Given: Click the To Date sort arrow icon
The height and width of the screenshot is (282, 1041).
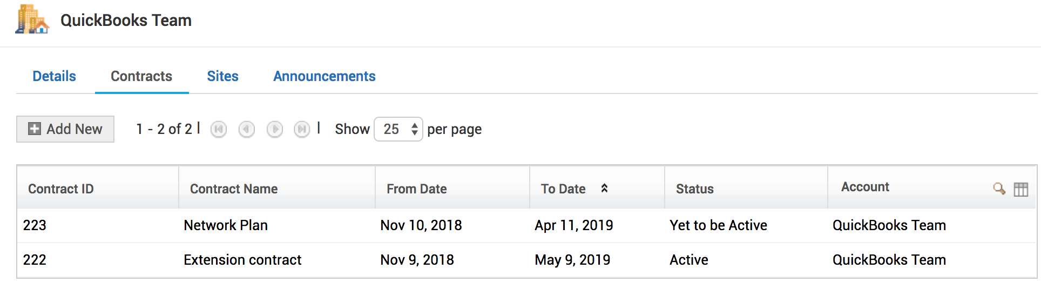Looking at the screenshot, I should coord(604,188).
